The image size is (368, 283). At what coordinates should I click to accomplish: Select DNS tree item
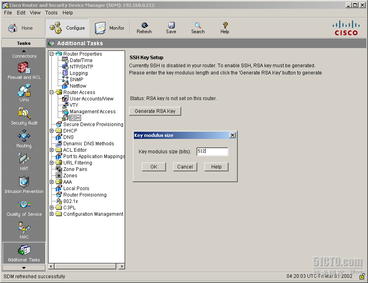(x=68, y=137)
